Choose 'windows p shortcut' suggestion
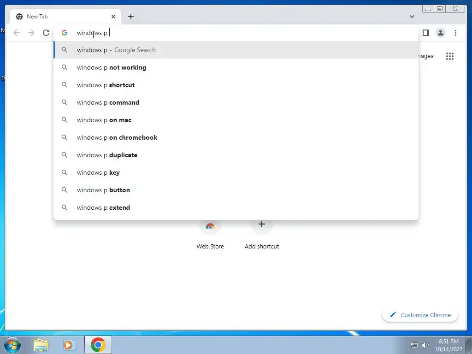This screenshot has width=472, height=354. pyautogui.click(x=236, y=85)
